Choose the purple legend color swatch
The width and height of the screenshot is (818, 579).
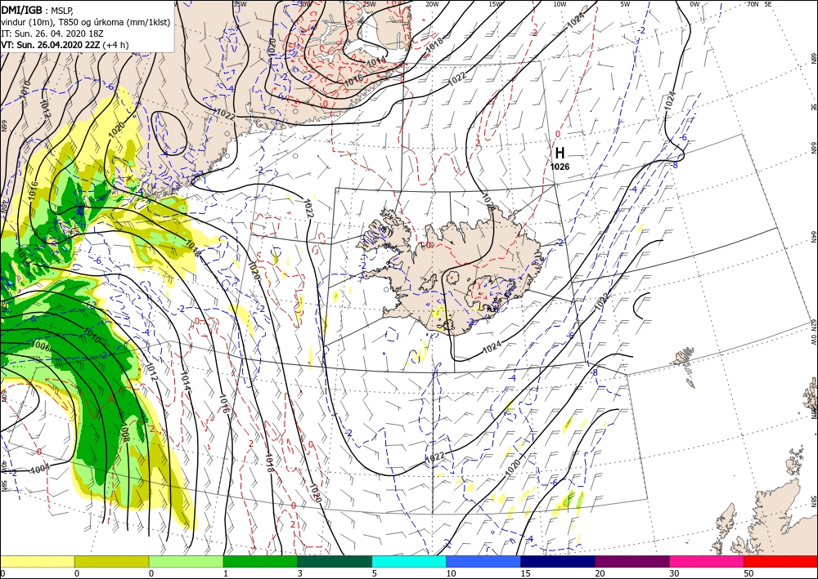[x=632, y=561]
